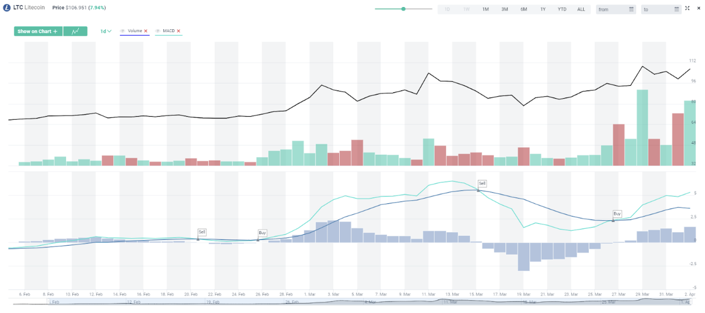Open the calendar icon in the to field

click(676, 9)
